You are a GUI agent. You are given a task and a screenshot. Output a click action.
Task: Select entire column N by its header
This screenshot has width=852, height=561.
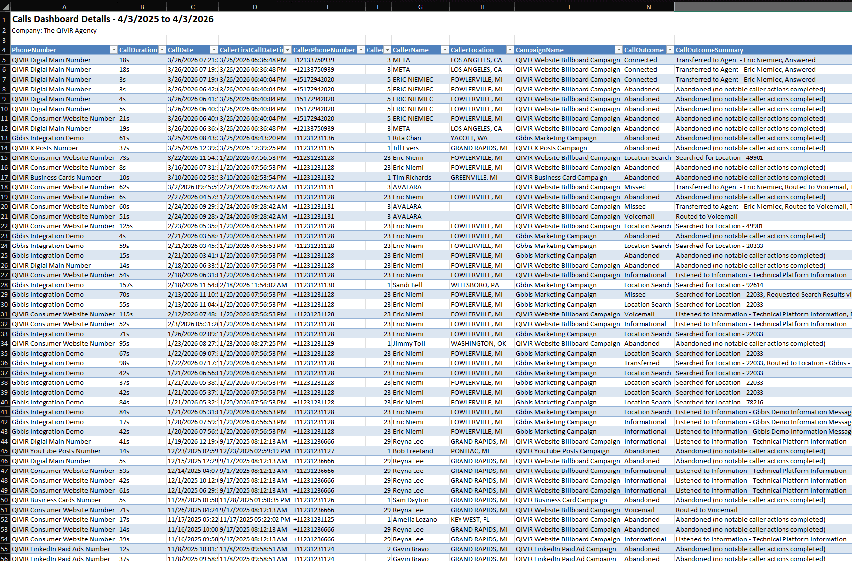tap(649, 6)
